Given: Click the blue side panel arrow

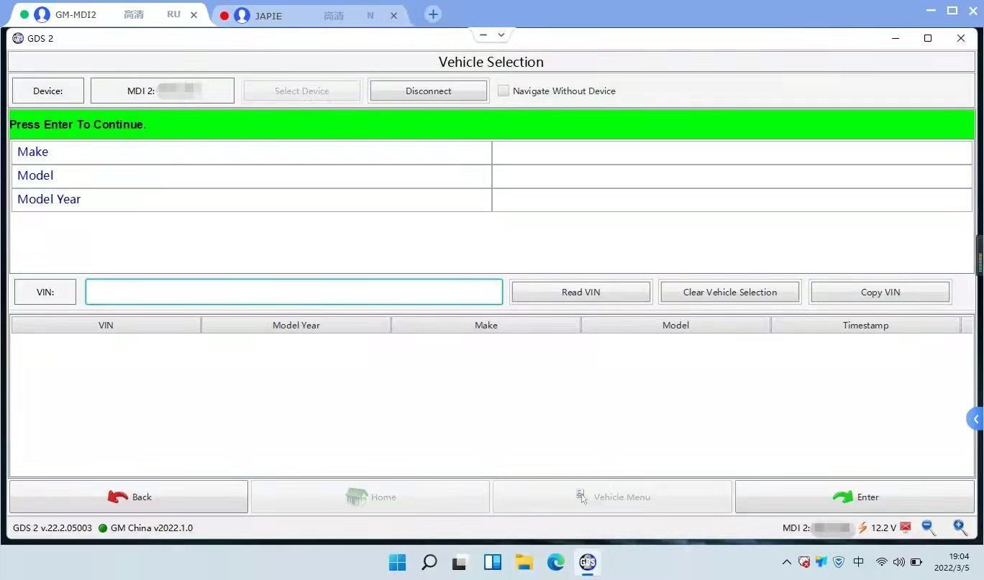Looking at the screenshot, I should click(975, 419).
